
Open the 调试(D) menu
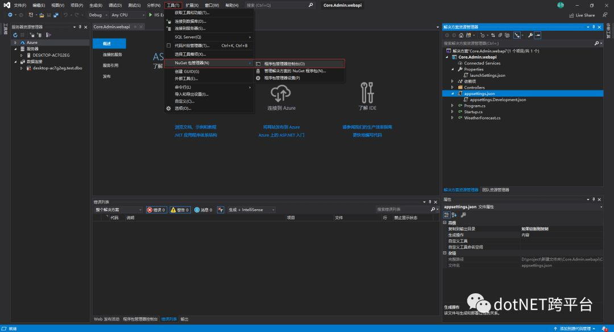click(x=115, y=6)
